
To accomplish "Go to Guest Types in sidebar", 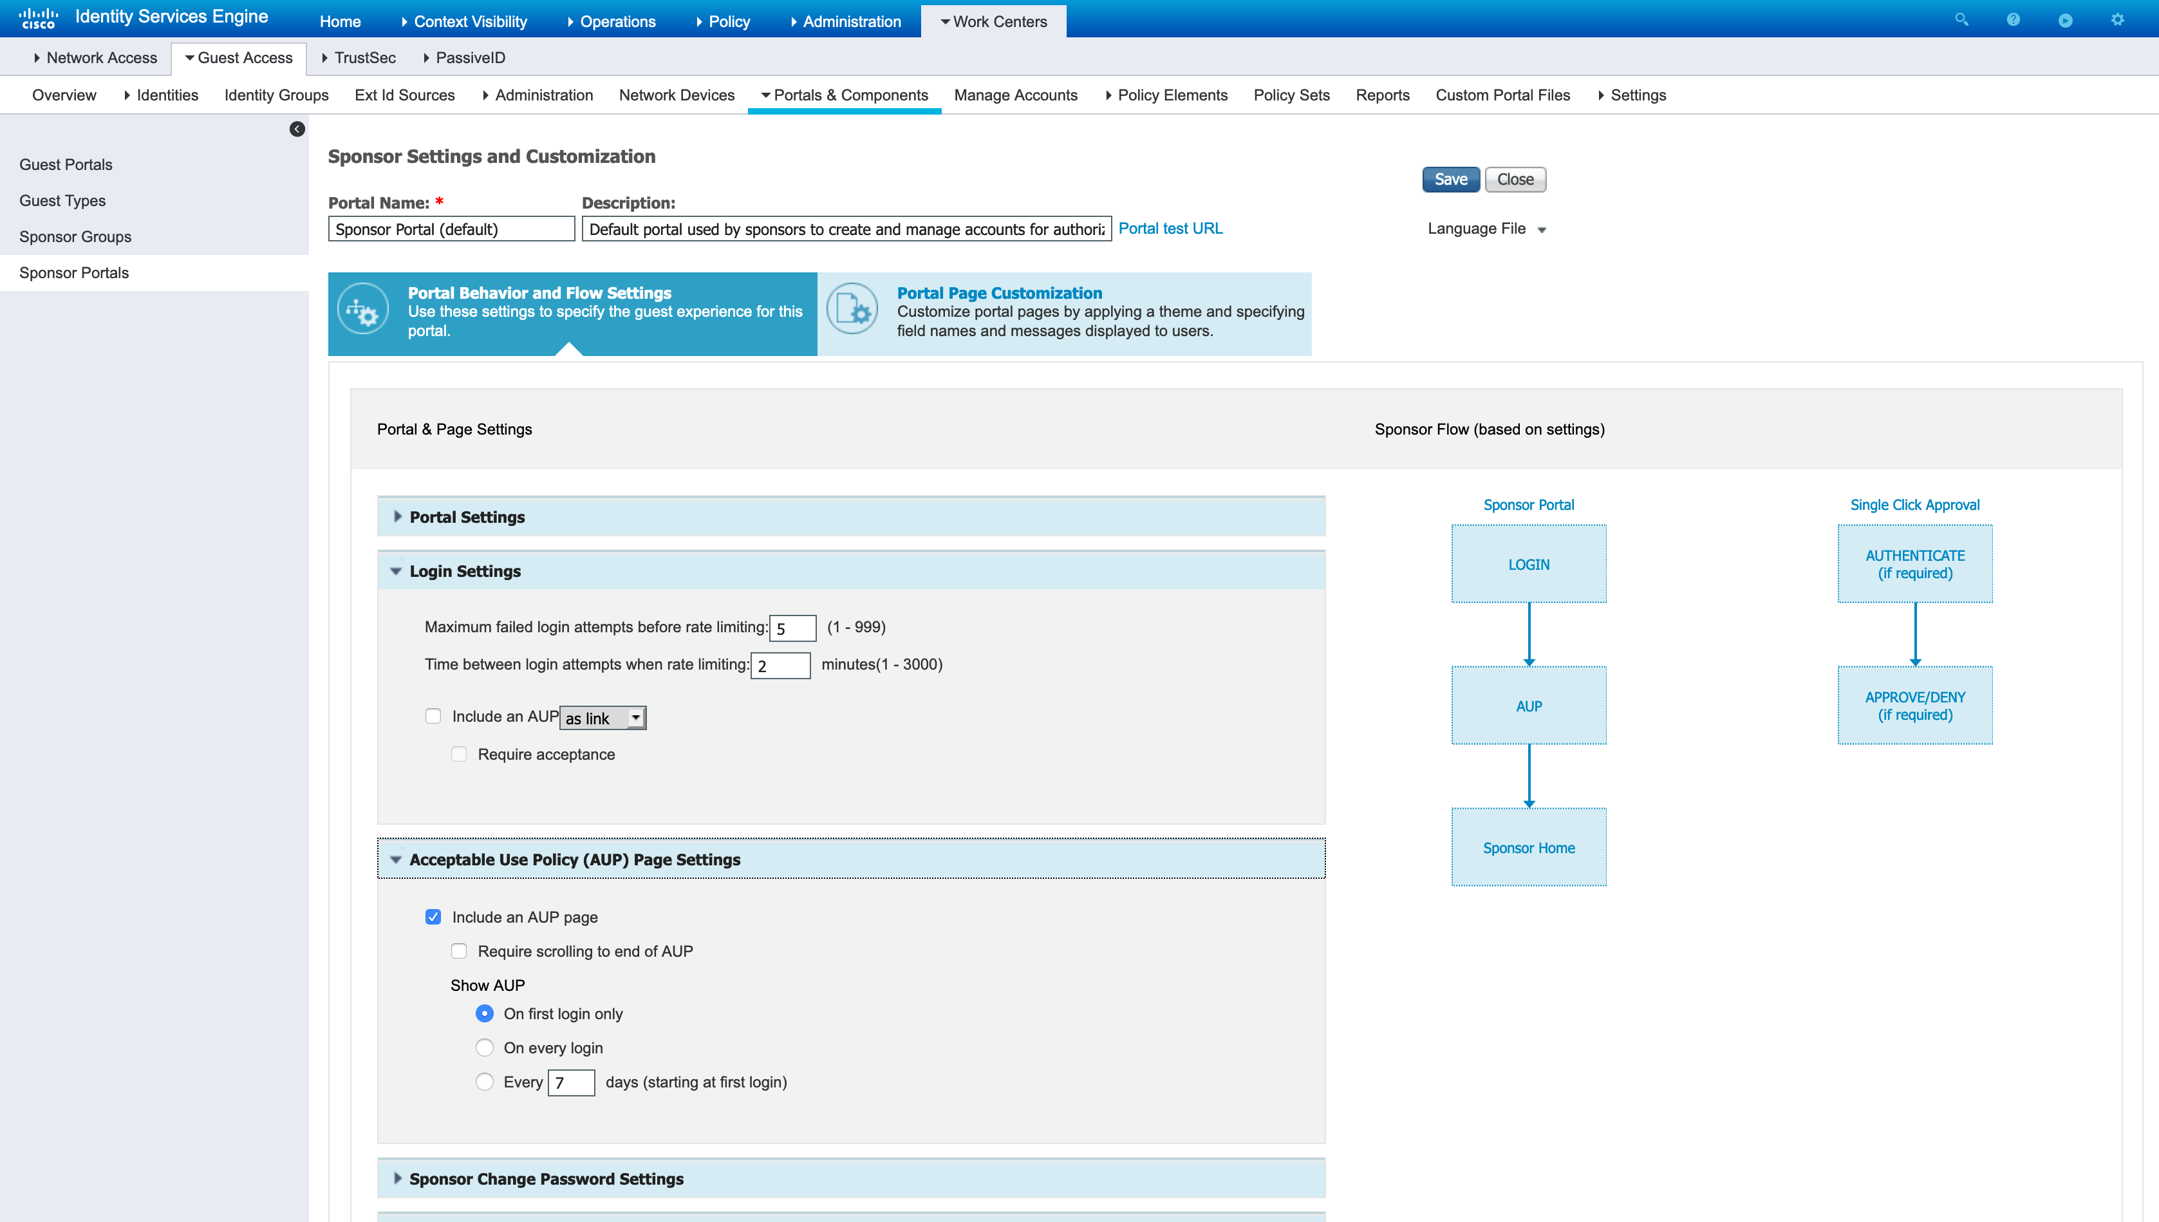I will pyautogui.click(x=62, y=201).
